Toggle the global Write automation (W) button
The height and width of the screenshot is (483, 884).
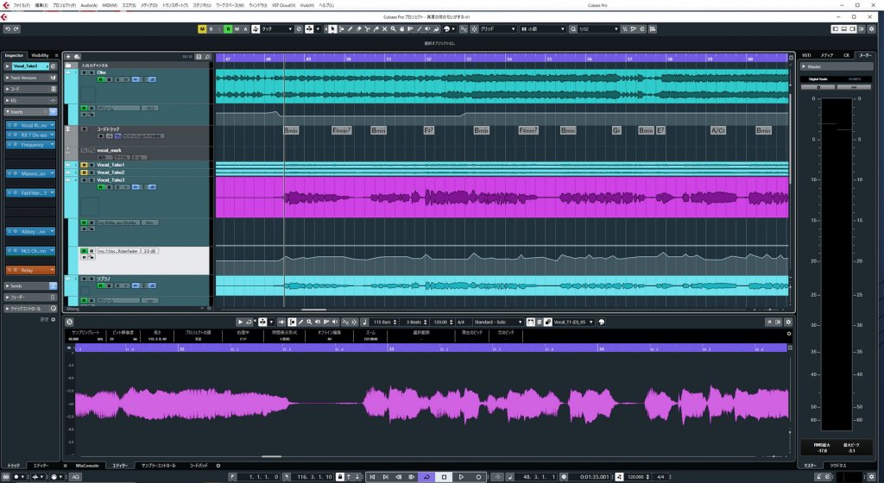point(237,29)
